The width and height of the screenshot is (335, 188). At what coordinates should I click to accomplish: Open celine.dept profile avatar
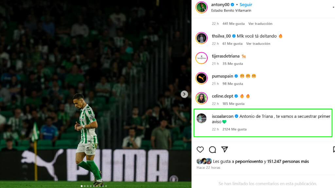click(x=202, y=98)
